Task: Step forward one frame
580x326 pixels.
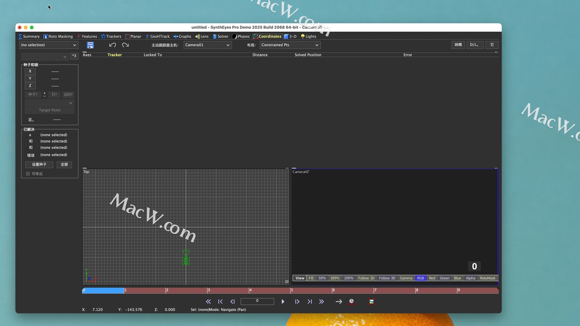Action: (x=297, y=302)
